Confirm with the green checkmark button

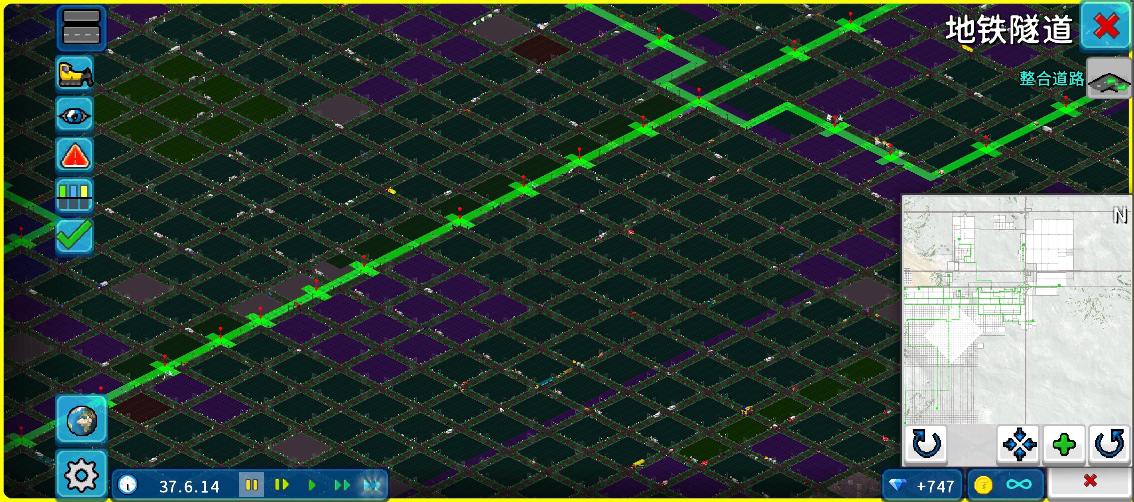(75, 237)
